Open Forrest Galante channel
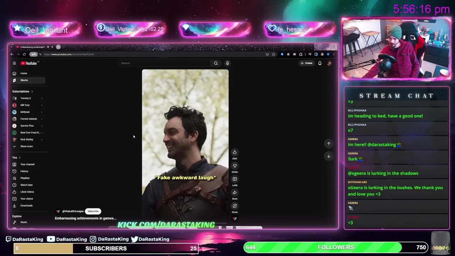Viewport: 455px width, 256px height. 28,119
